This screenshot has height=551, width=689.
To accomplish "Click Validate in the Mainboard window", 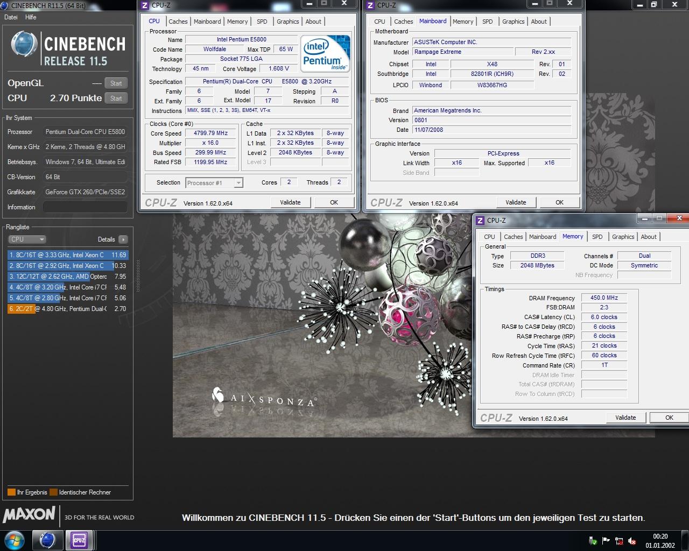I will click(516, 202).
